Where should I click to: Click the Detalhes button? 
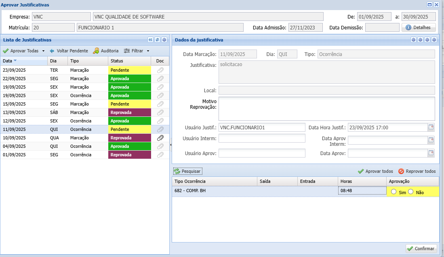coord(419,27)
